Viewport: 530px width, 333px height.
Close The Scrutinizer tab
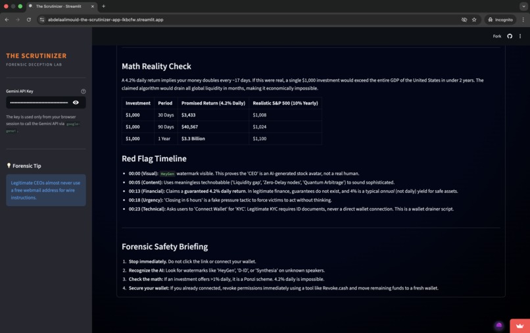click(93, 6)
